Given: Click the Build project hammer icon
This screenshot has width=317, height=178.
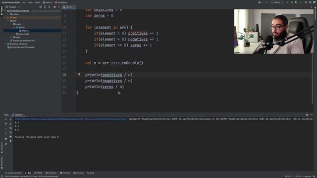Looking at the screenshot, I should point(266,2).
